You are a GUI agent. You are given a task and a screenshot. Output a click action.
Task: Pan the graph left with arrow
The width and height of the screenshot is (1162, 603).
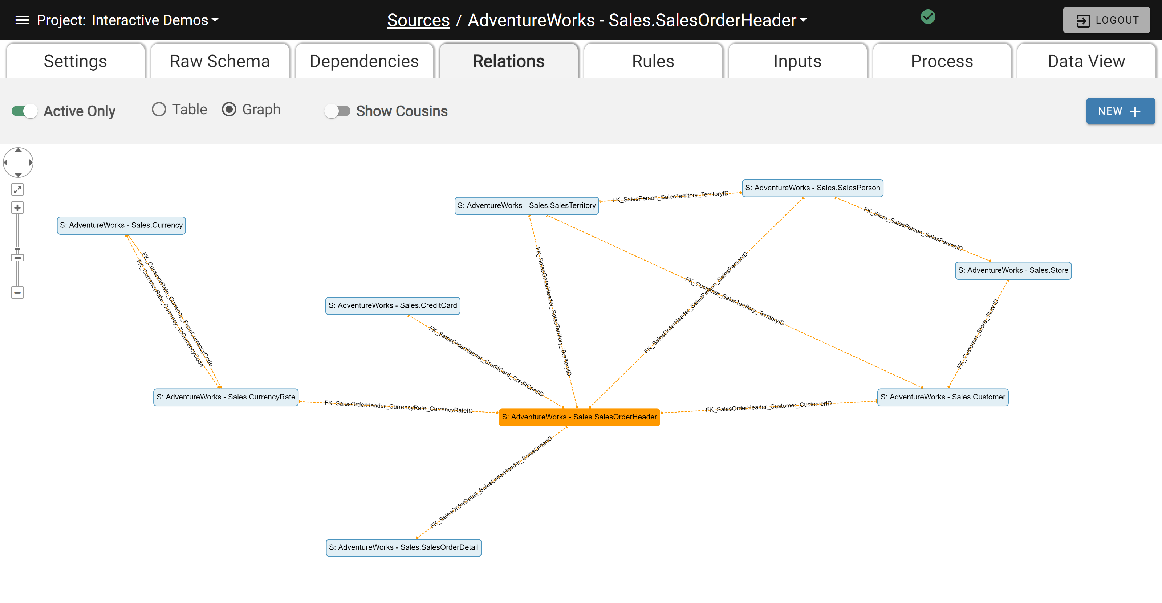click(6, 163)
